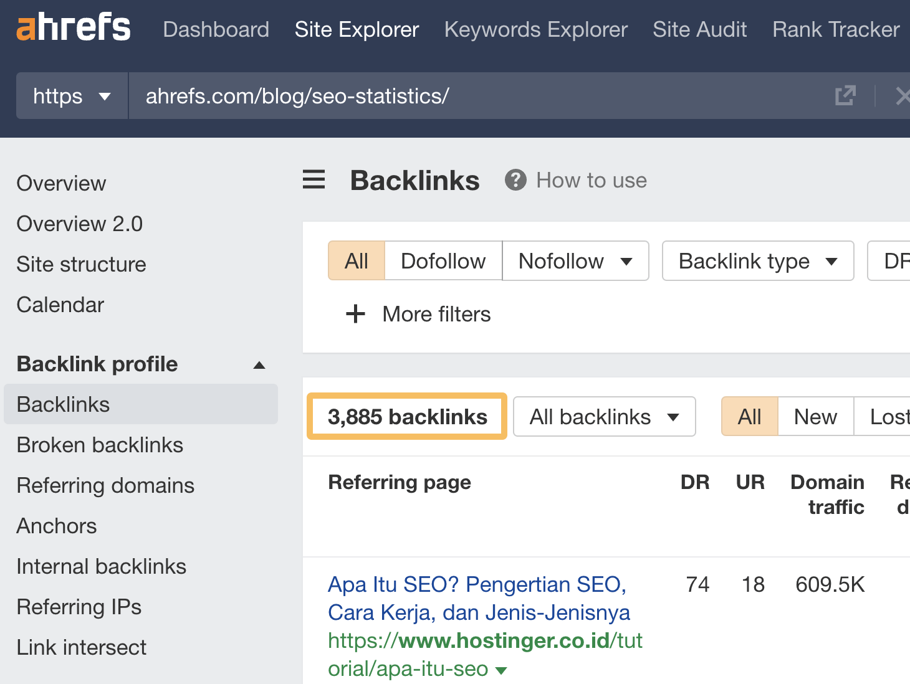
Task: Switch to New backlinks
Action: pyautogui.click(x=815, y=417)
